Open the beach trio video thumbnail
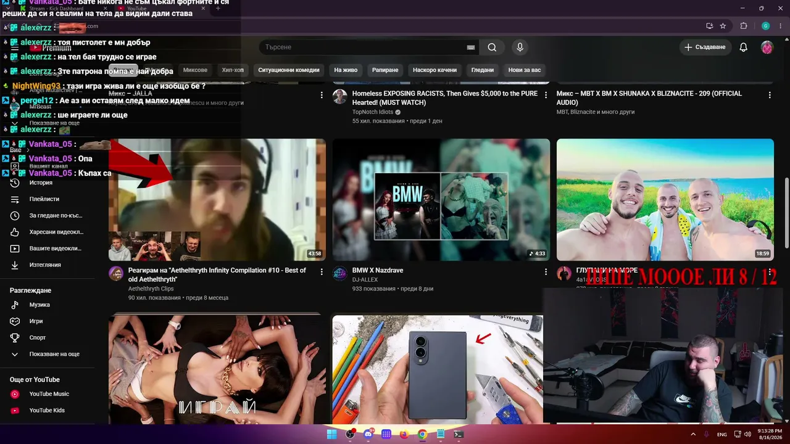The image size is (790, 444). click(665, 200)
